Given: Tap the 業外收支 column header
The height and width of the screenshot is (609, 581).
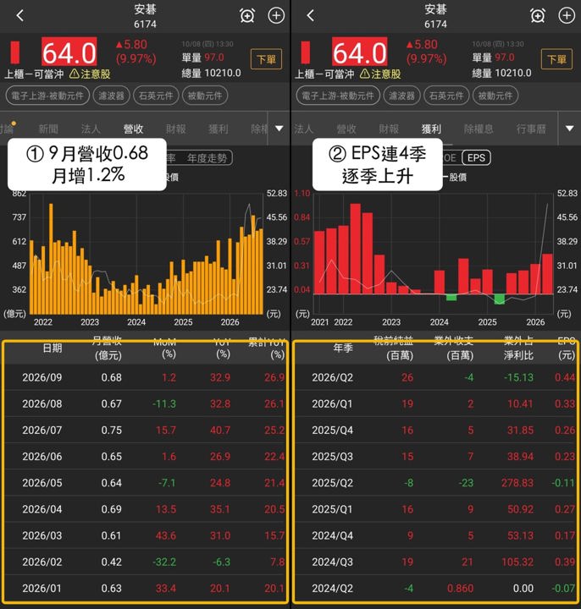Looking at the screenshot, I should (x=454, y=348).
